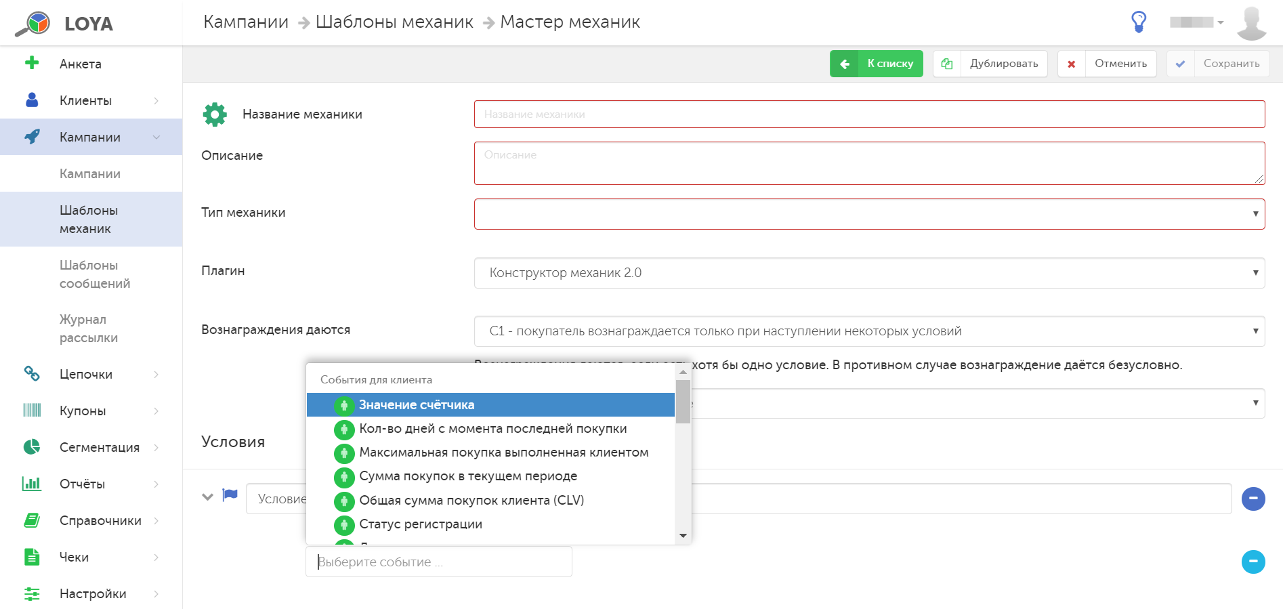Screen dimensions: 1283x609
Task: Click the События для клиента group header
Action: click(376, 379)
